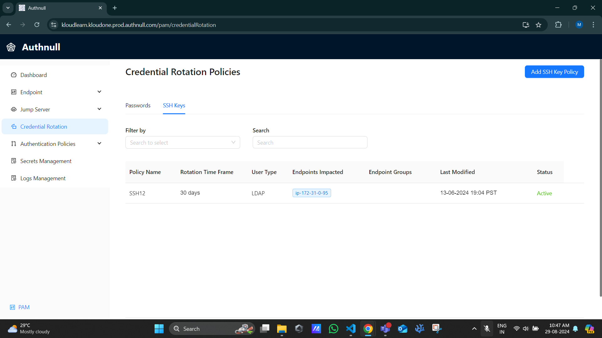
Task: Open WhatsApp from the taskbar
Action: (334, 329)
